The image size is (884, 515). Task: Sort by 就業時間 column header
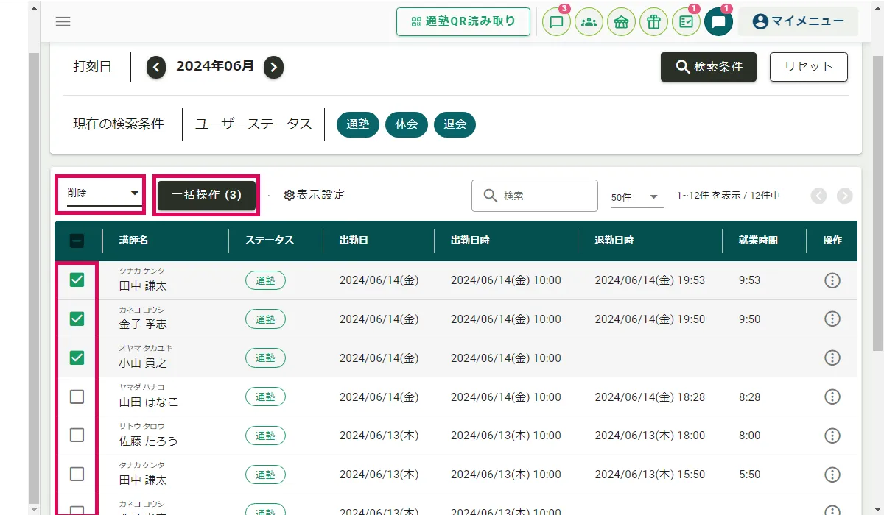point(759,241)
